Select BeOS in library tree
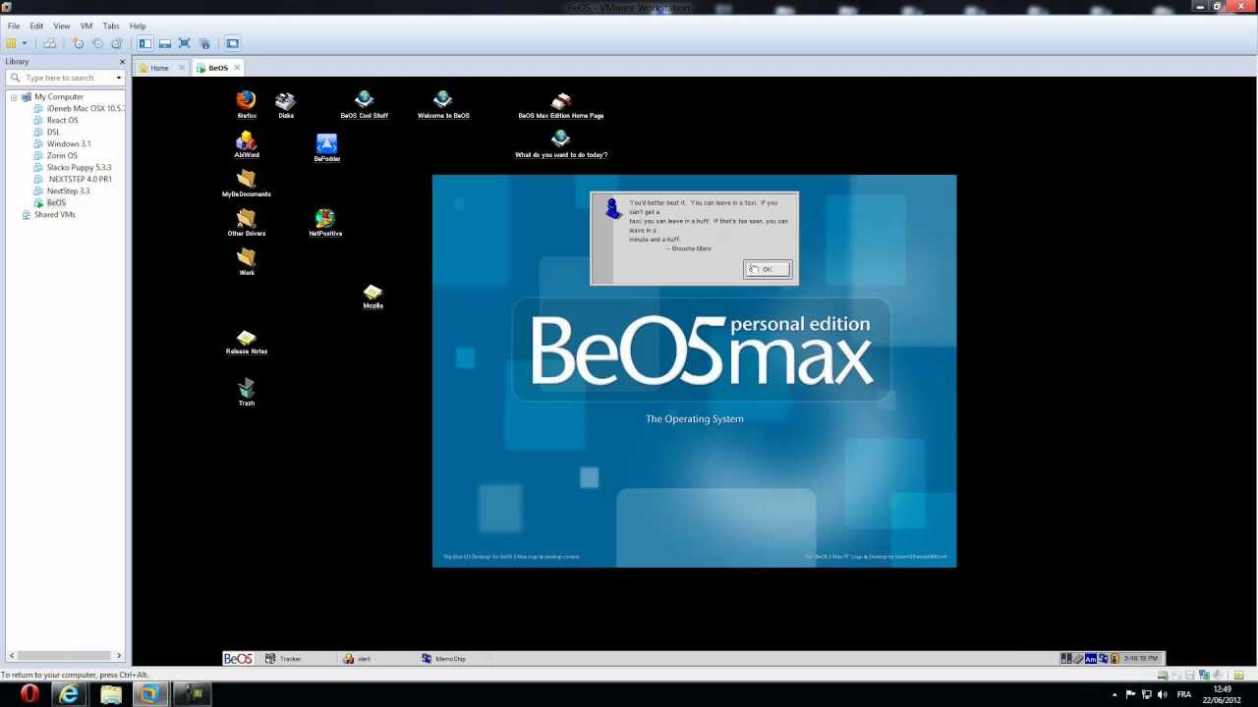The width and height of the screenshot is (1258, 707). pyautogui.click(x=56, y=202)
